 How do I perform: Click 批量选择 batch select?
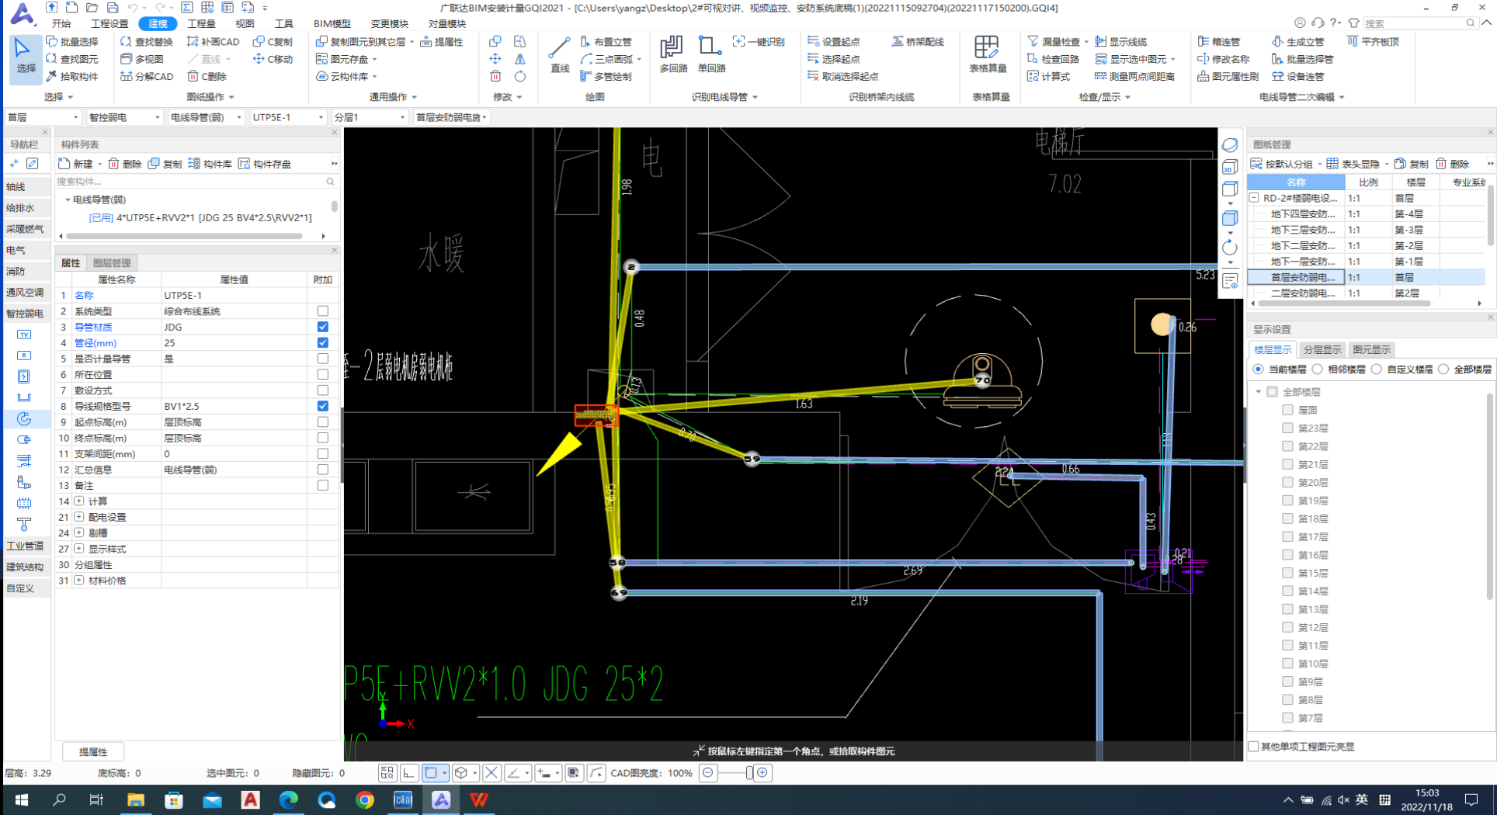(72, 42)
